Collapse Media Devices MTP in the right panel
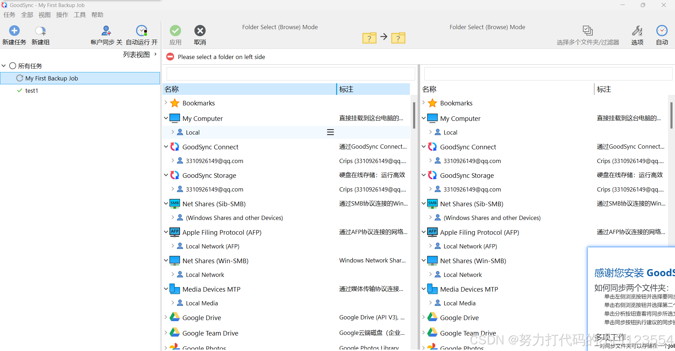 click(423, 289)
